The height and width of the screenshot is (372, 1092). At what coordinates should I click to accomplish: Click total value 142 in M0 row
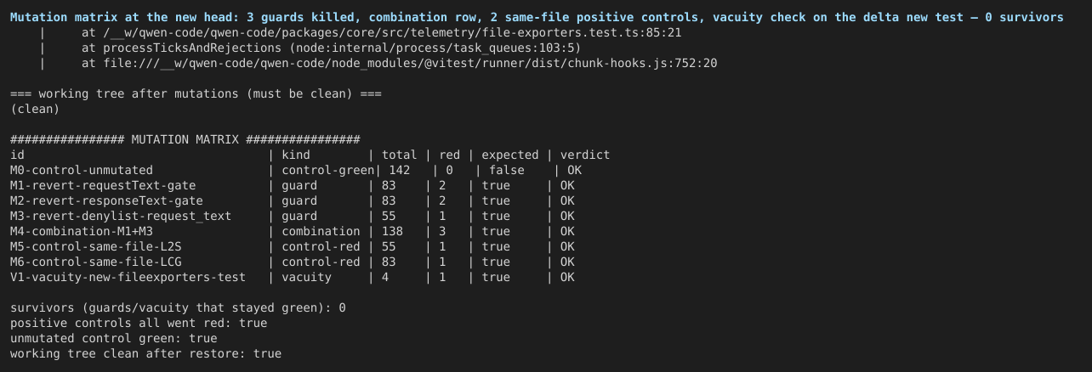400,170
